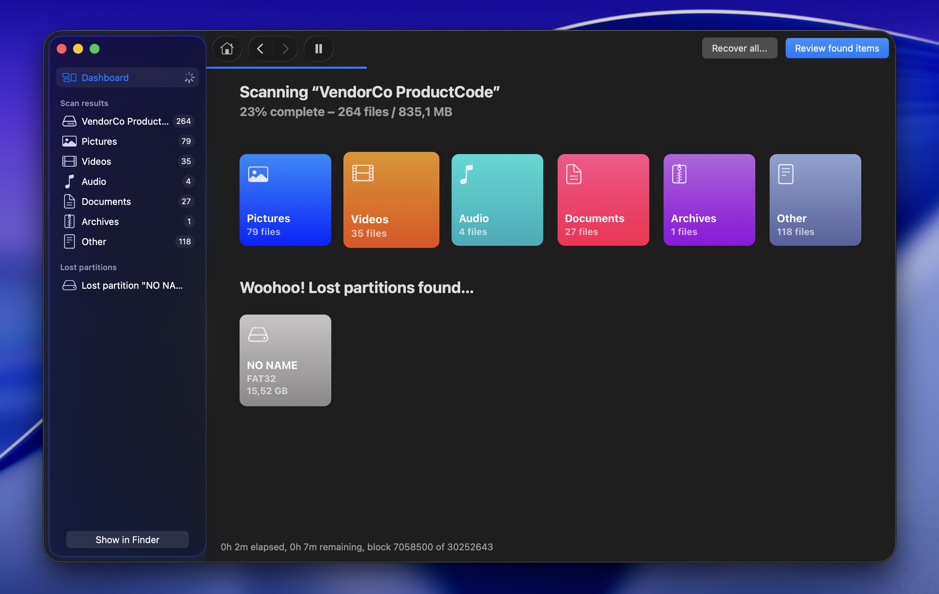
Task: Click the 27 badge in Documents row
Action: 186,201
